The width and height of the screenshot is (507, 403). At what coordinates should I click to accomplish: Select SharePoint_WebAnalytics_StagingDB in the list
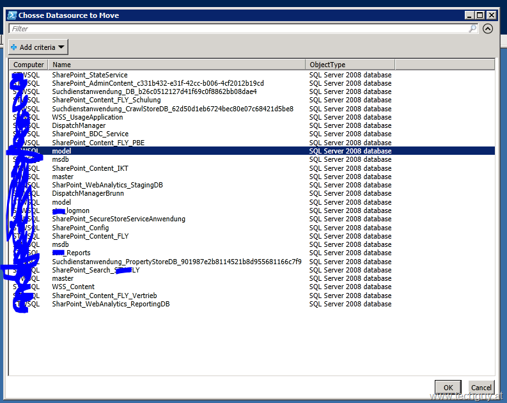(x=107, y=185)
